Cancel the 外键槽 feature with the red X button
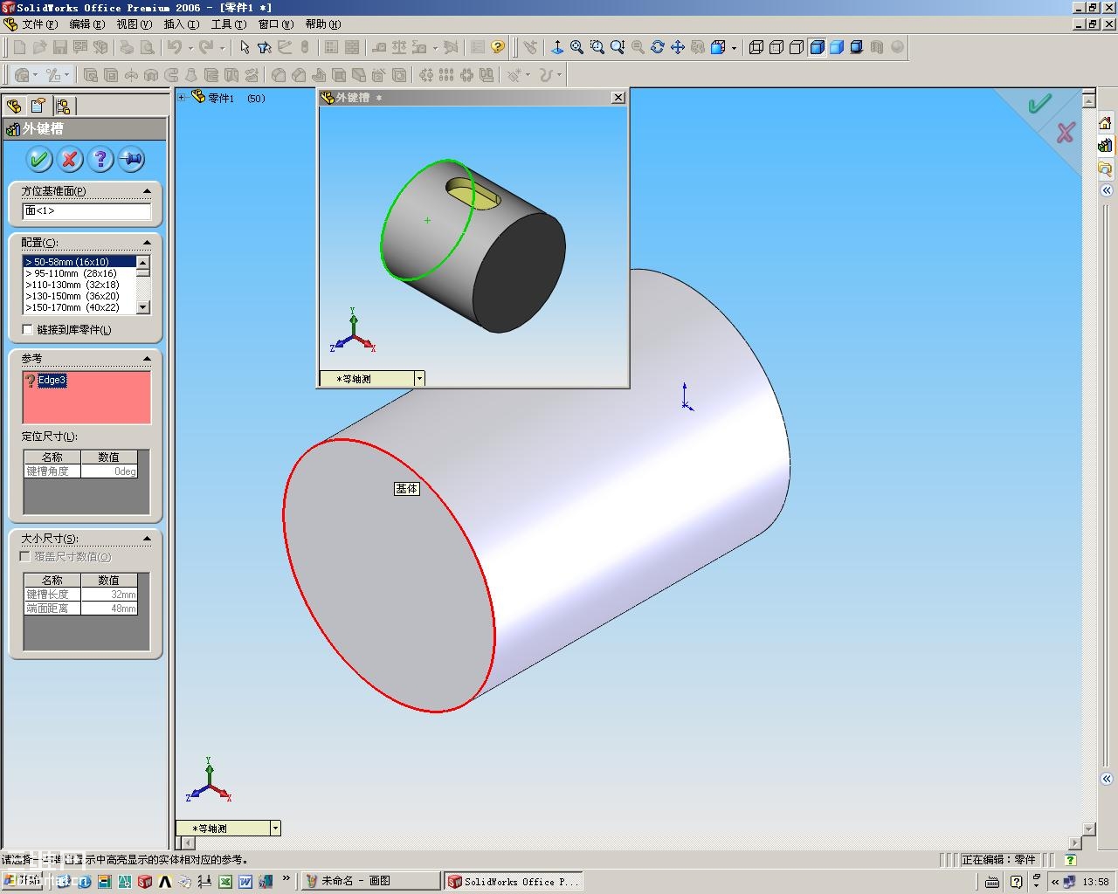This screenshot has height=894, width=1118. (x=70, y=159)
